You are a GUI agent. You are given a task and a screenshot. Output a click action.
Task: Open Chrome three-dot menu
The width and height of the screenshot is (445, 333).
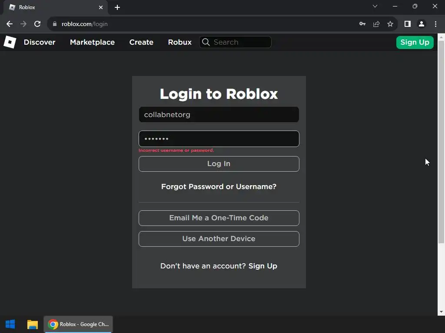pos(435,24)
